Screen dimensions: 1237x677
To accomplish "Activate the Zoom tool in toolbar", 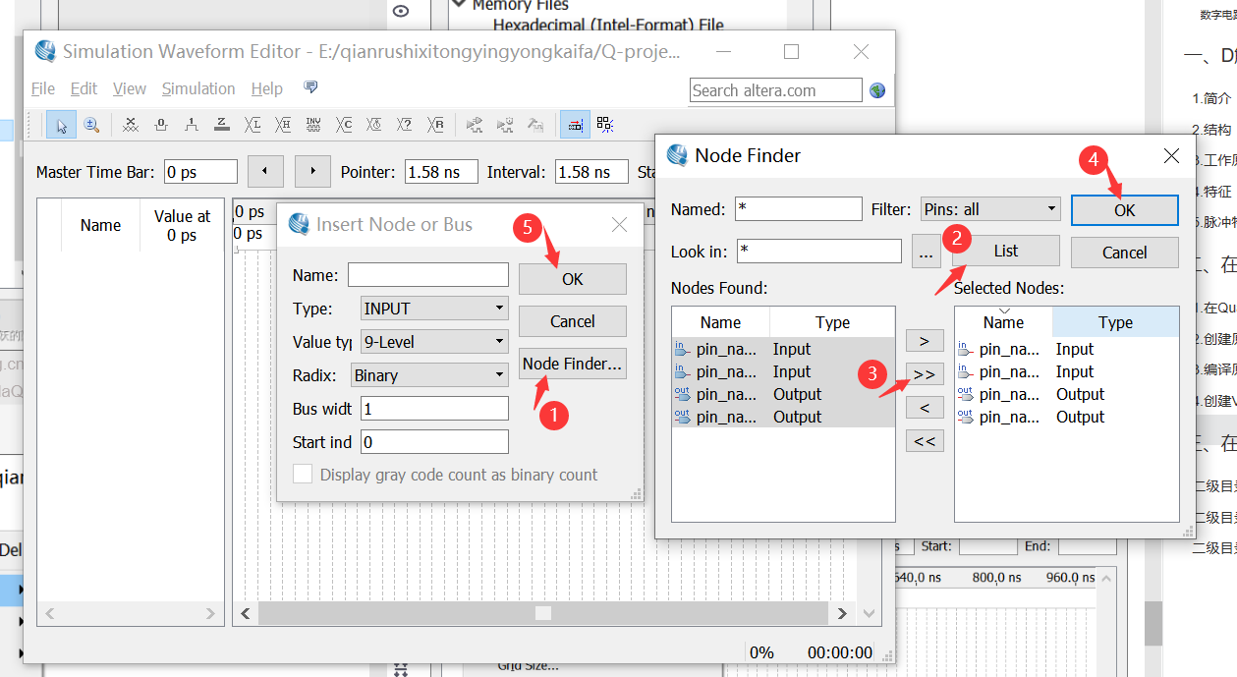I will point(91,125).
